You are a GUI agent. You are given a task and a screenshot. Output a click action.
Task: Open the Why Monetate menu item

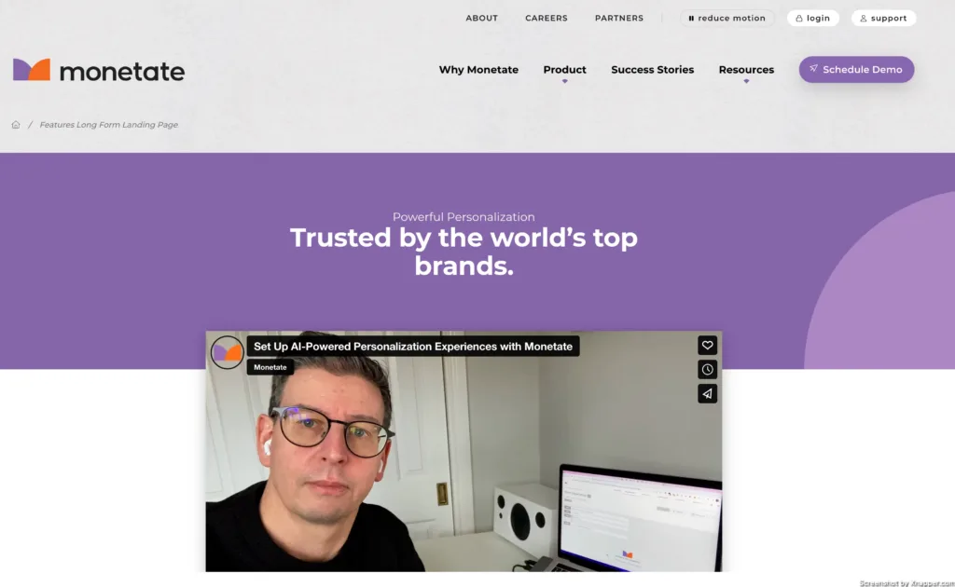point(478,70)
